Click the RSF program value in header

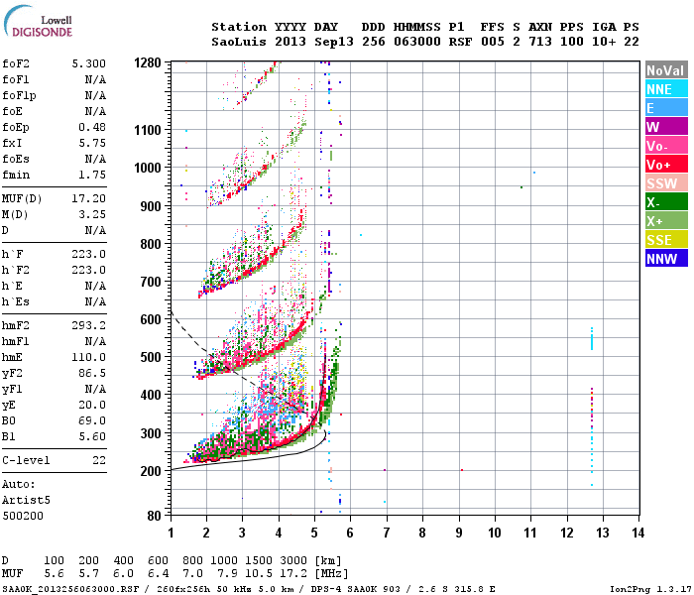coord(460,42)
